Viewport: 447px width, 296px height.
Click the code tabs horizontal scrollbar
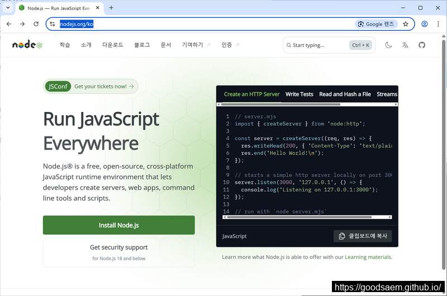coord(281,105)
